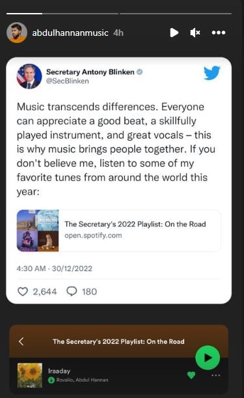
Task: Open abdulhannanmusic profile picture
Action: pos(17,33)
